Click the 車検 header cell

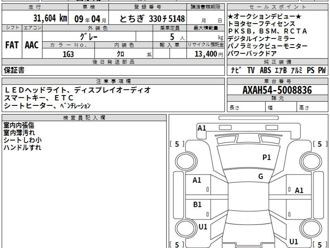[89, 7]
